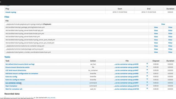The image size is (176, 99).
Task: View the system_crontab_coordination main.yml file
Action: 156,52
